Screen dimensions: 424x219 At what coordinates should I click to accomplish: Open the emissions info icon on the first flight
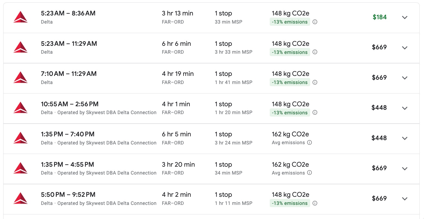[x=315, y=22]
